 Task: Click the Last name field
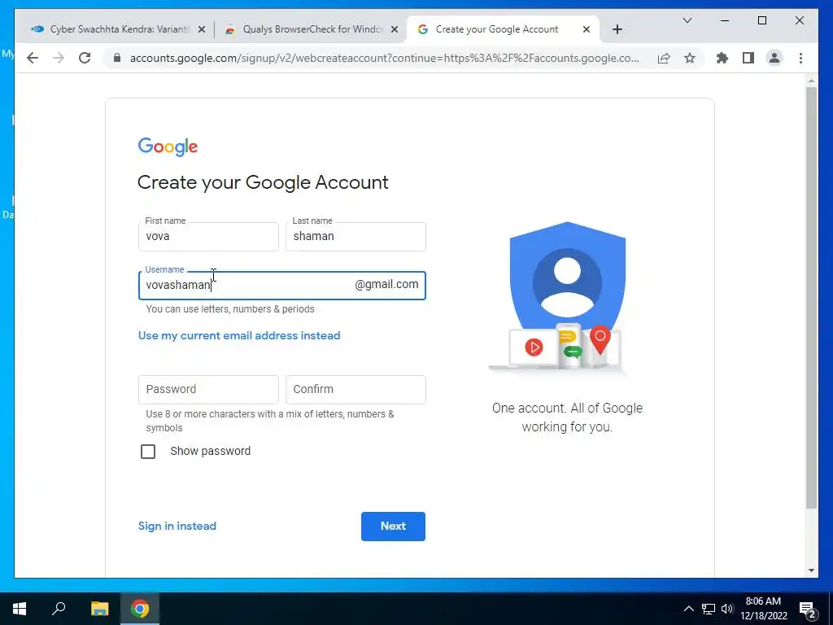[x=355, y=237]
